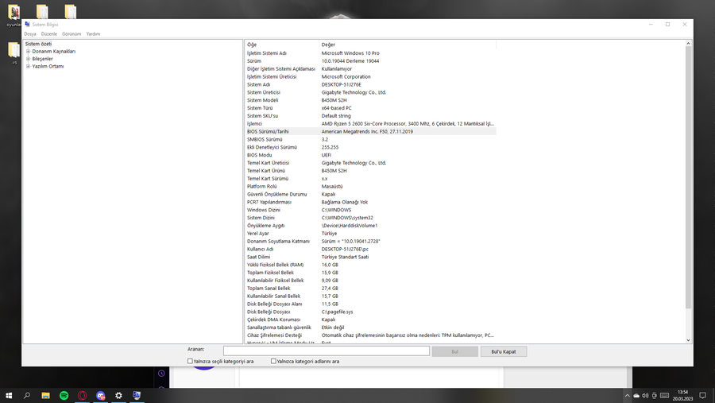Open Opera browser from taskbar

82,396
